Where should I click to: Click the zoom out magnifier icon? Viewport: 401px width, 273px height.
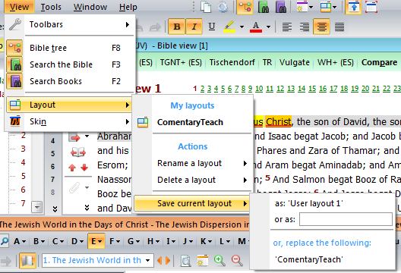[x=237, y=260]
